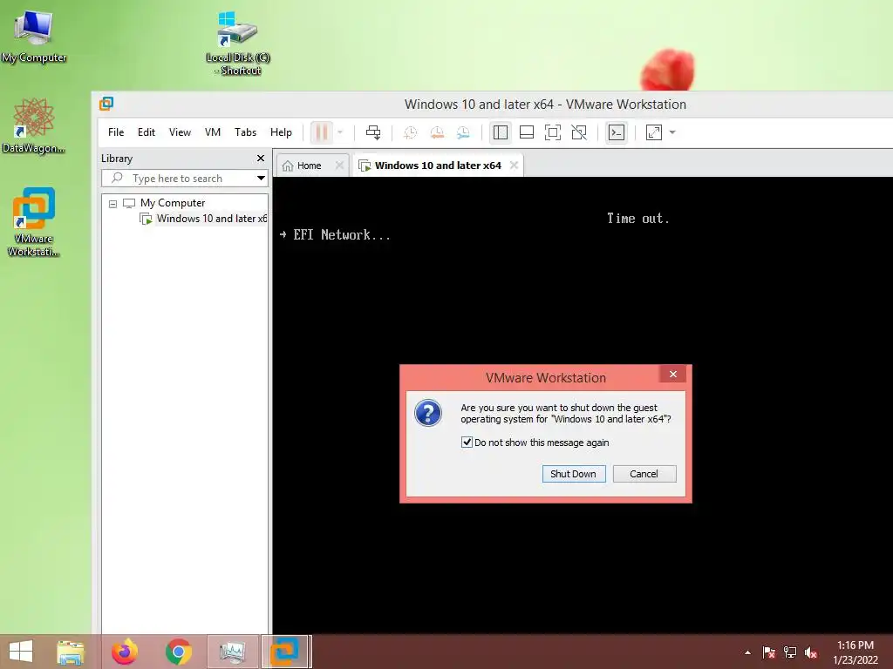Click the stretch guest display icon
The height and width of the screenshot is (669, 893).
coord(654,132)
